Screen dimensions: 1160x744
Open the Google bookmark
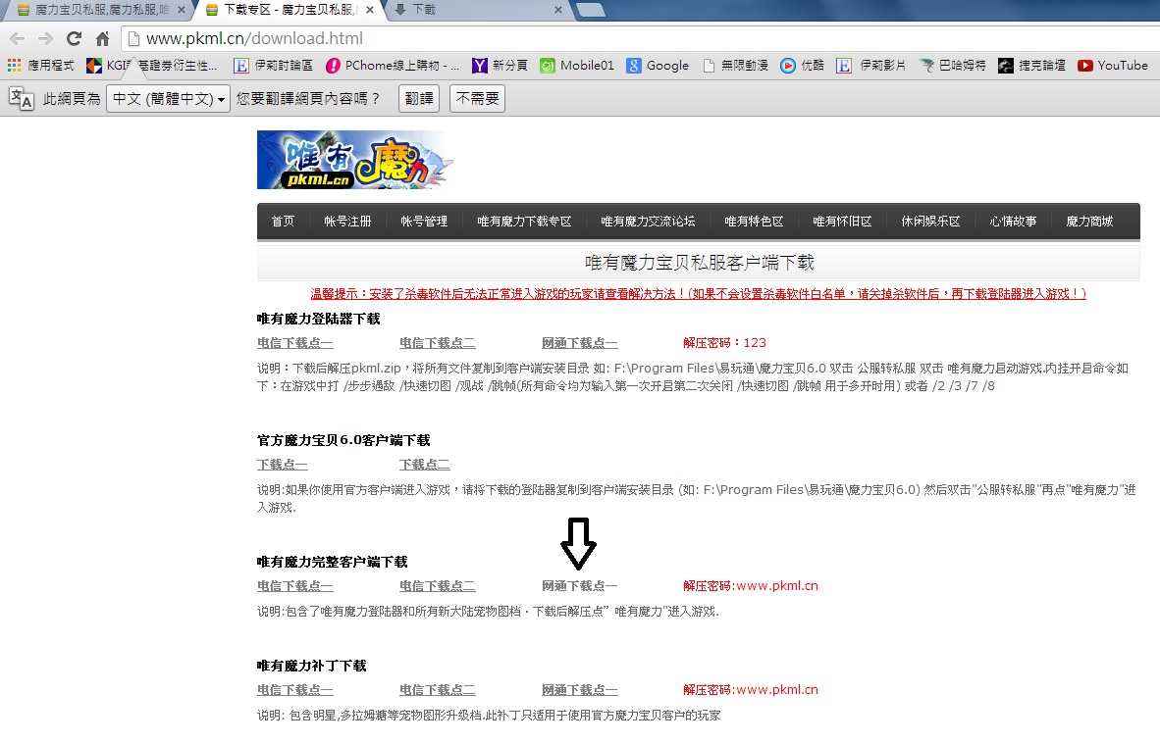658,66
